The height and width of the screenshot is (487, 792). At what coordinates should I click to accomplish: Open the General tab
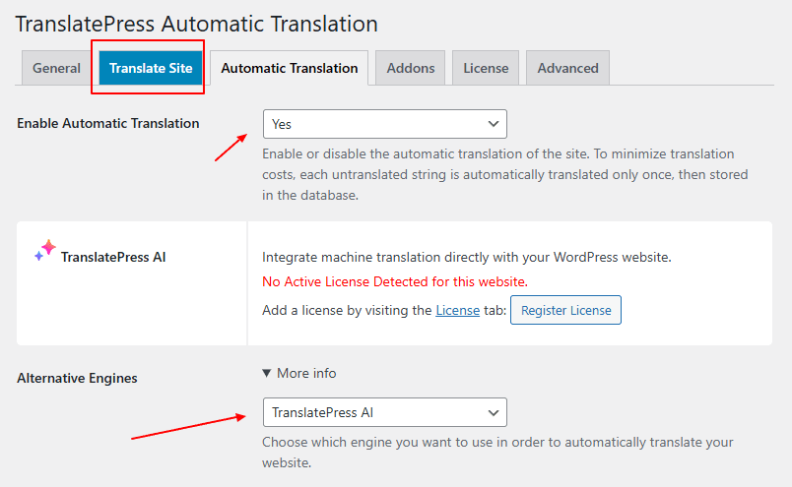click(56, 68)
